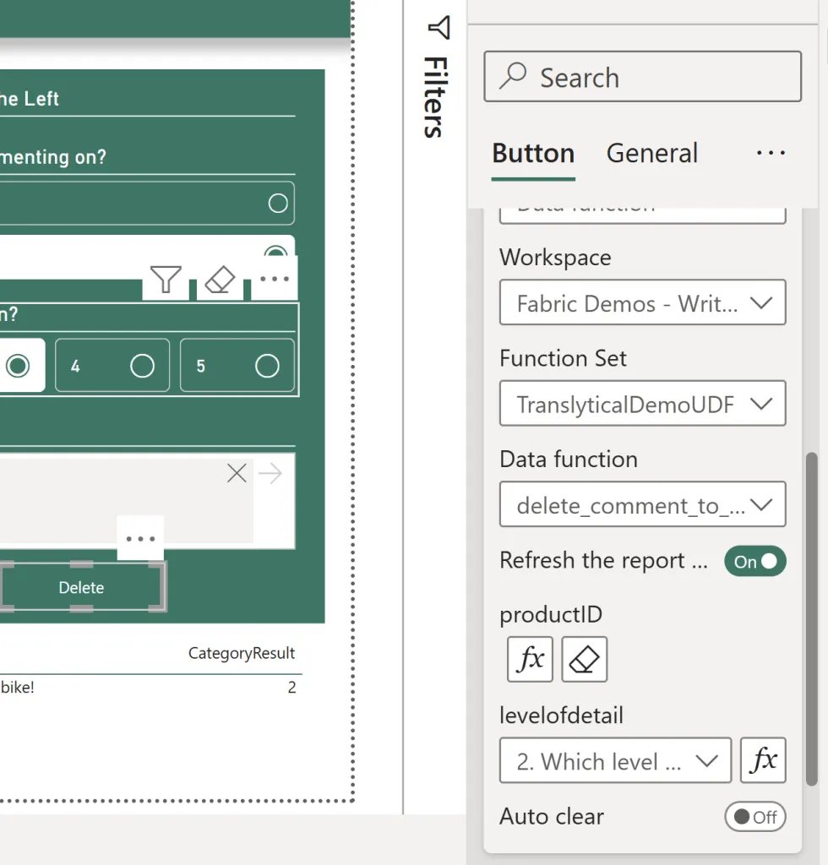Select the first slicer radio option
This screenshot has height=865, width=828.
click(x=277, y=203)
